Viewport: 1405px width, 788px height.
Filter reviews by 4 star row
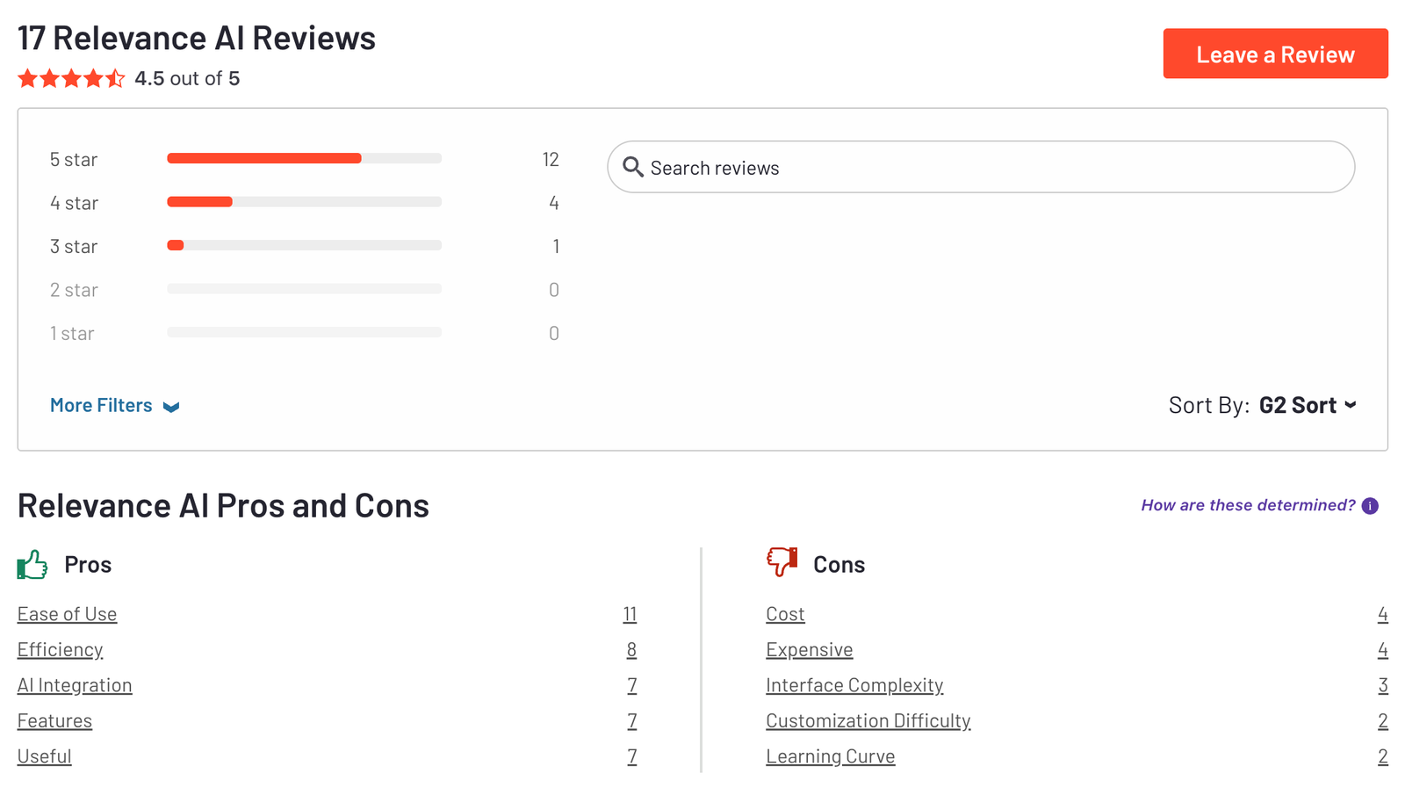tap(304, 203)
